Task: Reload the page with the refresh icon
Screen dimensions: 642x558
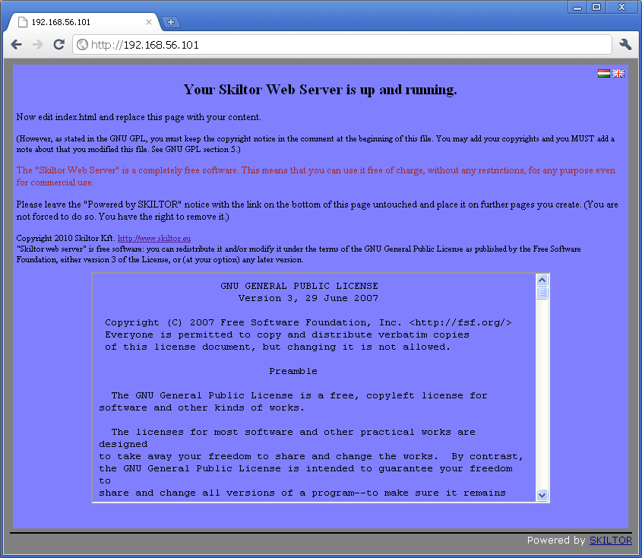Action: click(x=59, y=44)
